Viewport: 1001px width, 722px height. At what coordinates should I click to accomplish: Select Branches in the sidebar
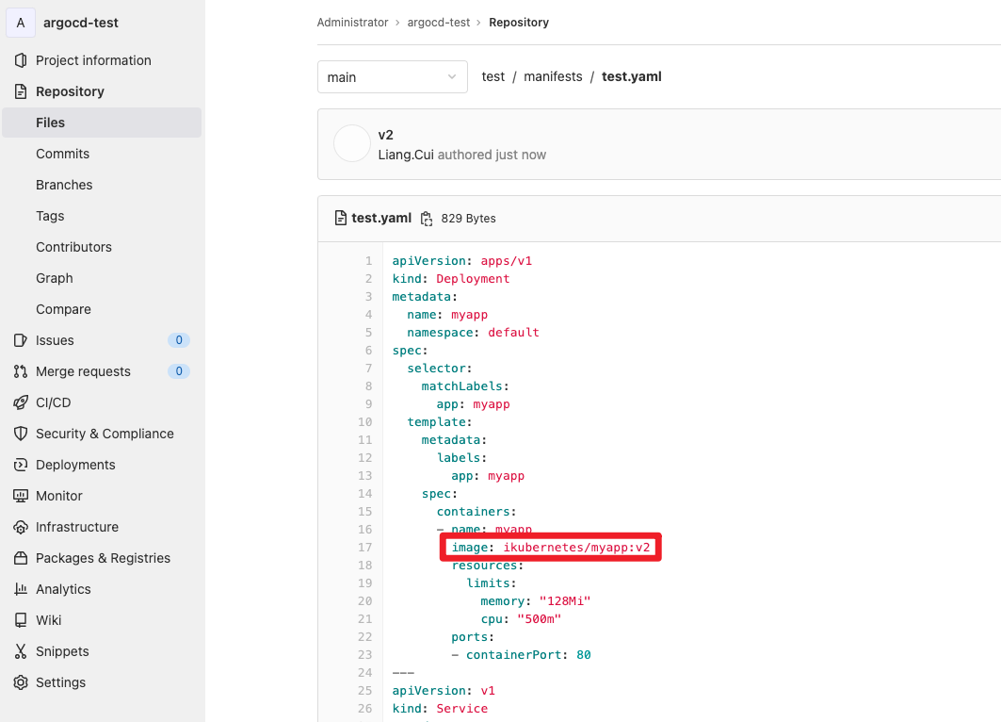click(64, 185)
